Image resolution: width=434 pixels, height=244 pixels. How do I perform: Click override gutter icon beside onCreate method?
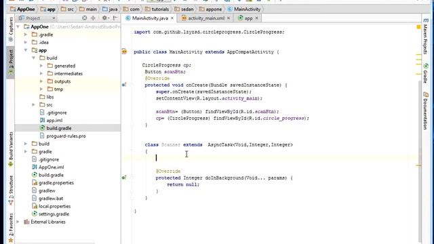tap(124, 85)
